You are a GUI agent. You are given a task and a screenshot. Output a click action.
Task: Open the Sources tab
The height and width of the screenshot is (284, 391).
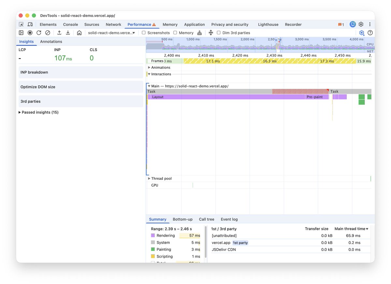[92, 24]
